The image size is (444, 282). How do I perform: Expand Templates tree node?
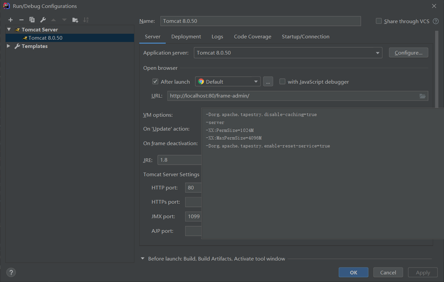9,46
